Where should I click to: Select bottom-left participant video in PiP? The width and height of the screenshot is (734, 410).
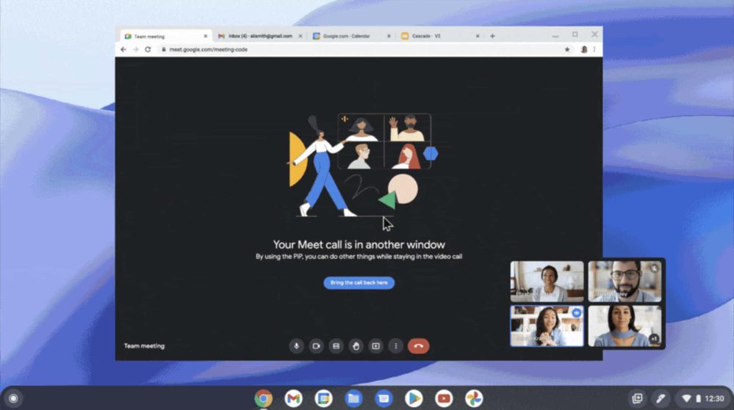tap(547, 326)
